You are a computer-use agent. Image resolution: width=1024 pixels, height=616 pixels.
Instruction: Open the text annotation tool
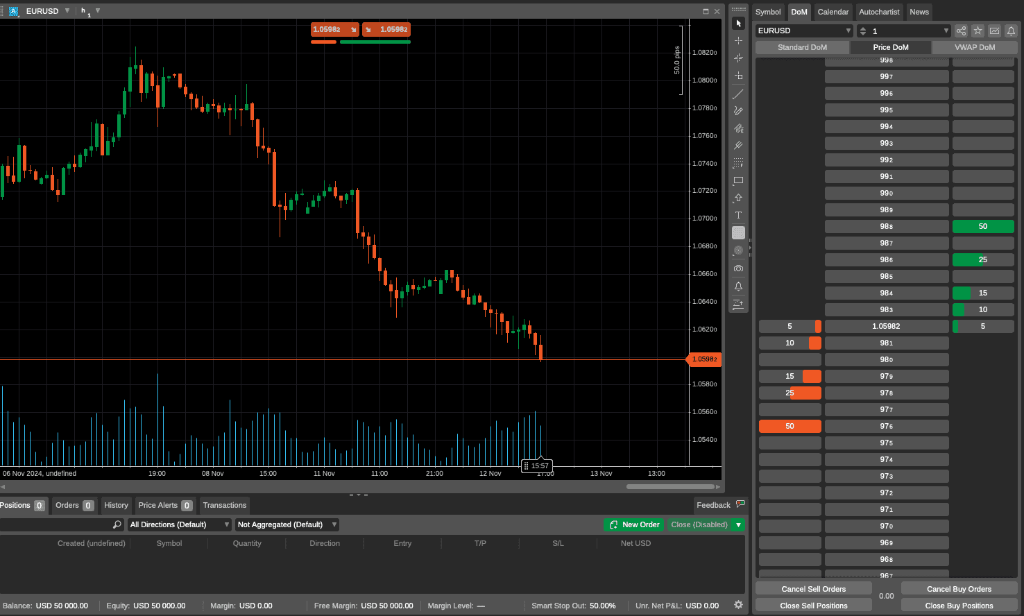738,215
